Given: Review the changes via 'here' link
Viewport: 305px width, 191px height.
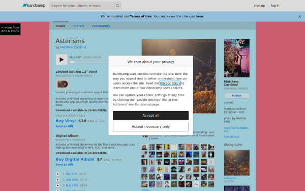Looking at the screenshot, I should (199, 16).
